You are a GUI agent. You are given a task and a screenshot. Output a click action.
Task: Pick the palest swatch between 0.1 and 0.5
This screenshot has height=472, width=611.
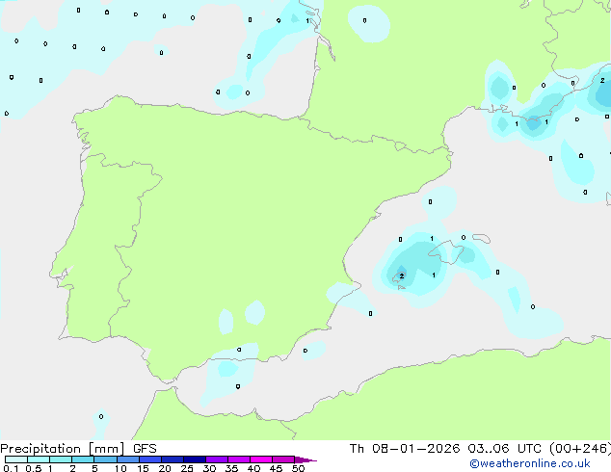coord(16,459)
